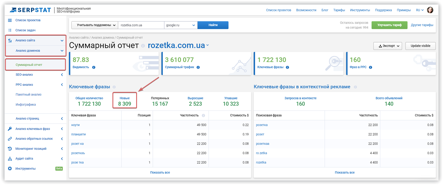Click info icon next to Видимость

[94, 67]
